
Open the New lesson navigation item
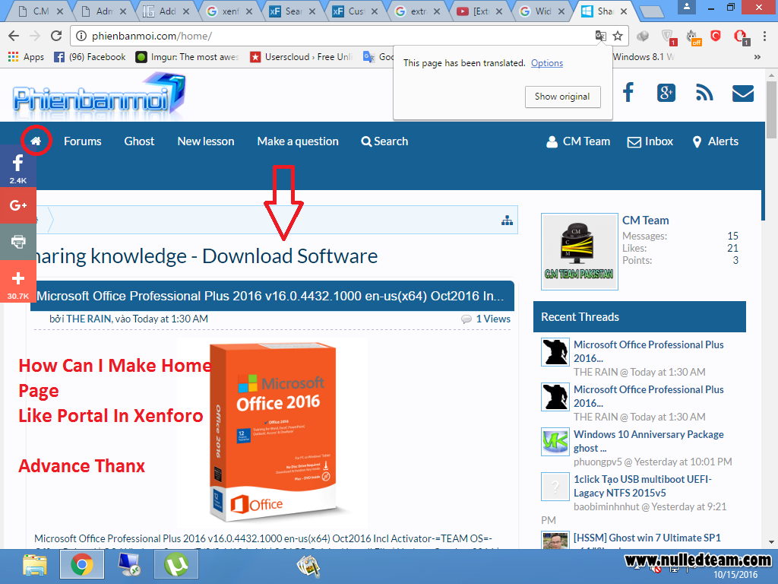[205, 141]
